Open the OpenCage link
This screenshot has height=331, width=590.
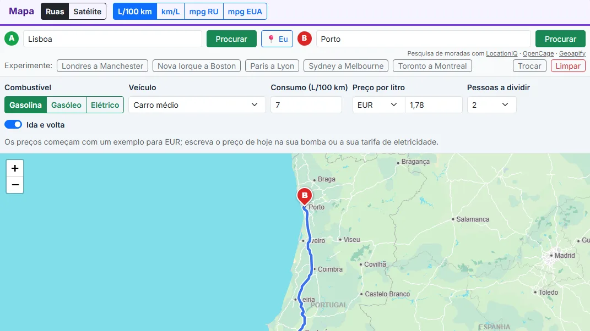pyautogui.click(x=538, y=53)
